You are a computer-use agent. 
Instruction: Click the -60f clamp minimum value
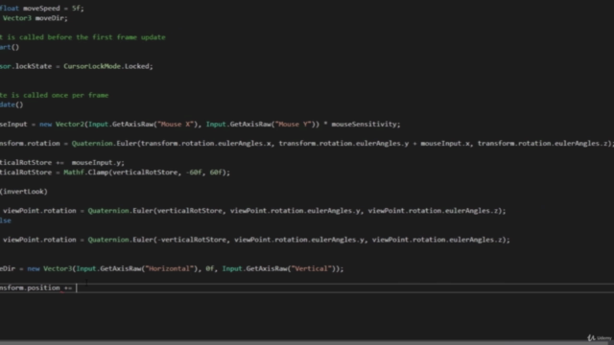coord(194,172)
